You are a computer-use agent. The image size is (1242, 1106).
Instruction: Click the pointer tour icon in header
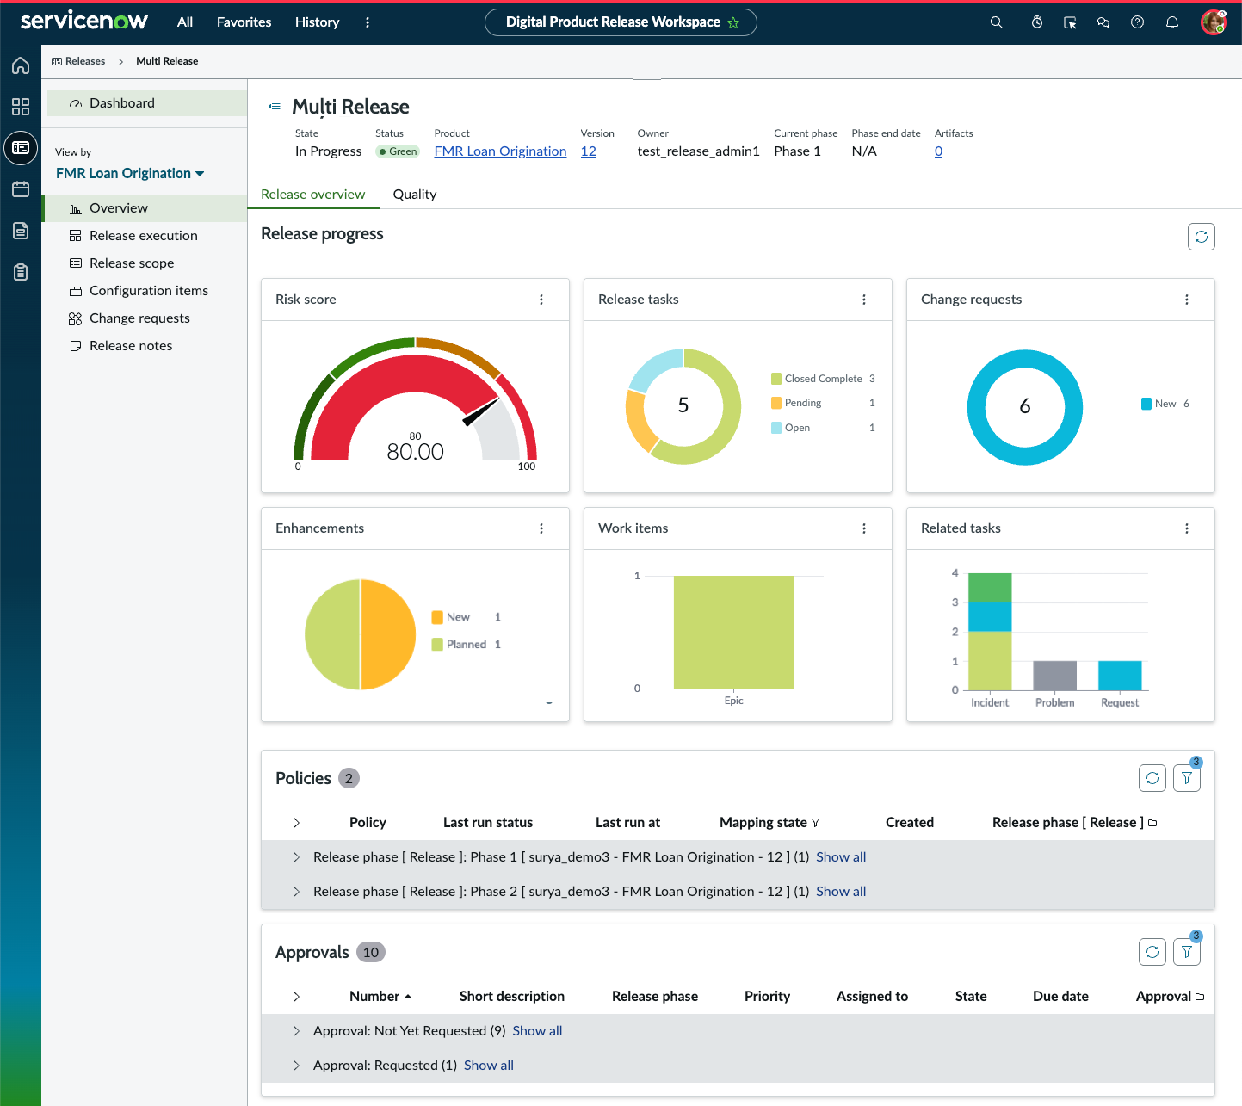pyautogui.click(x=1070, y=22)
